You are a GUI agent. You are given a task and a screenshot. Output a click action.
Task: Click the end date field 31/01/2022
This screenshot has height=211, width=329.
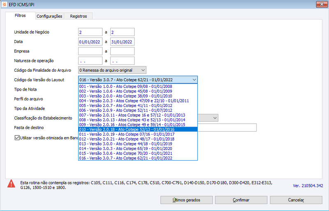click(122, 42)
